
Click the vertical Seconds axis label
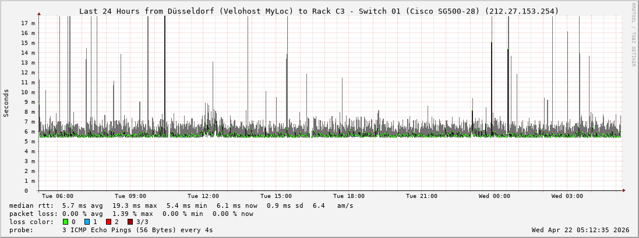6,103
